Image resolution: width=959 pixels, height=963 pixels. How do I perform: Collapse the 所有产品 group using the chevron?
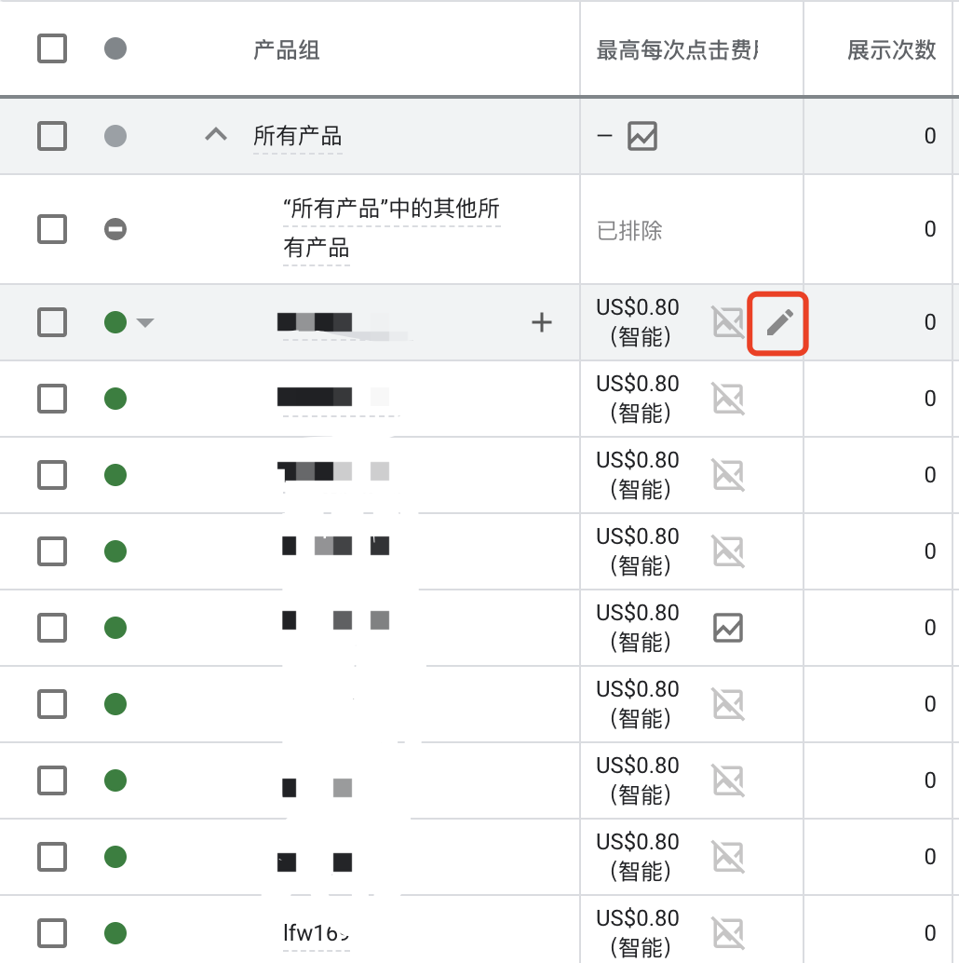pyautogui.click(x=215, y=135)
